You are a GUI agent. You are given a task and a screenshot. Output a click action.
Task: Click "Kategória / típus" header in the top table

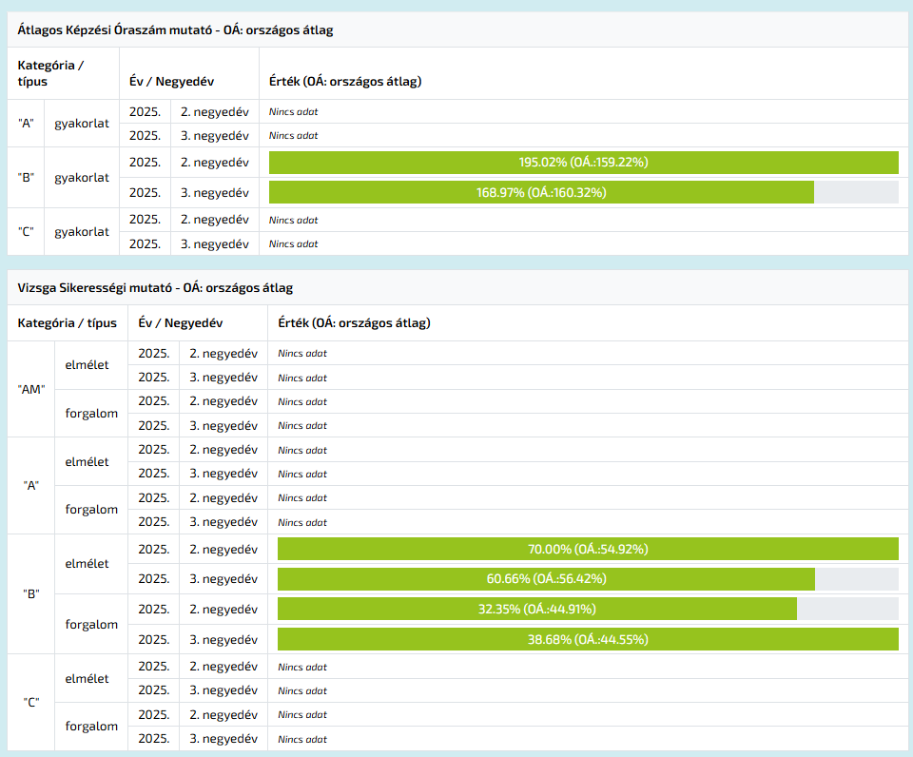coord(50,73)
